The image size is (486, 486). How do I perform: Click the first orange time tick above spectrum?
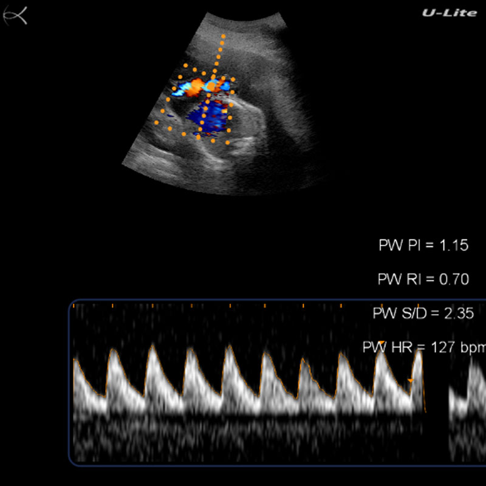pyautogui.click(x=75, y=306)
